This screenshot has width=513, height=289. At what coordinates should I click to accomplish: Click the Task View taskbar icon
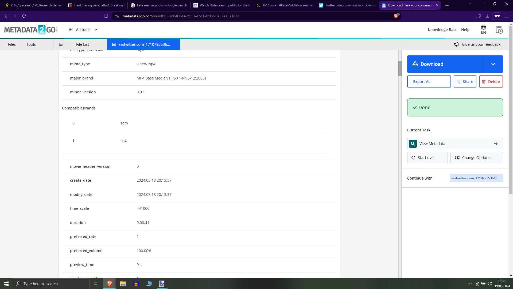pos(96,284)
